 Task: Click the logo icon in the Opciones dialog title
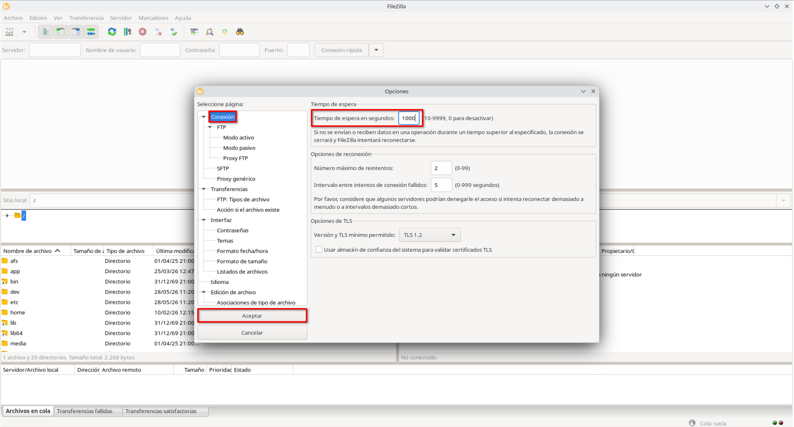coord(200,91)
